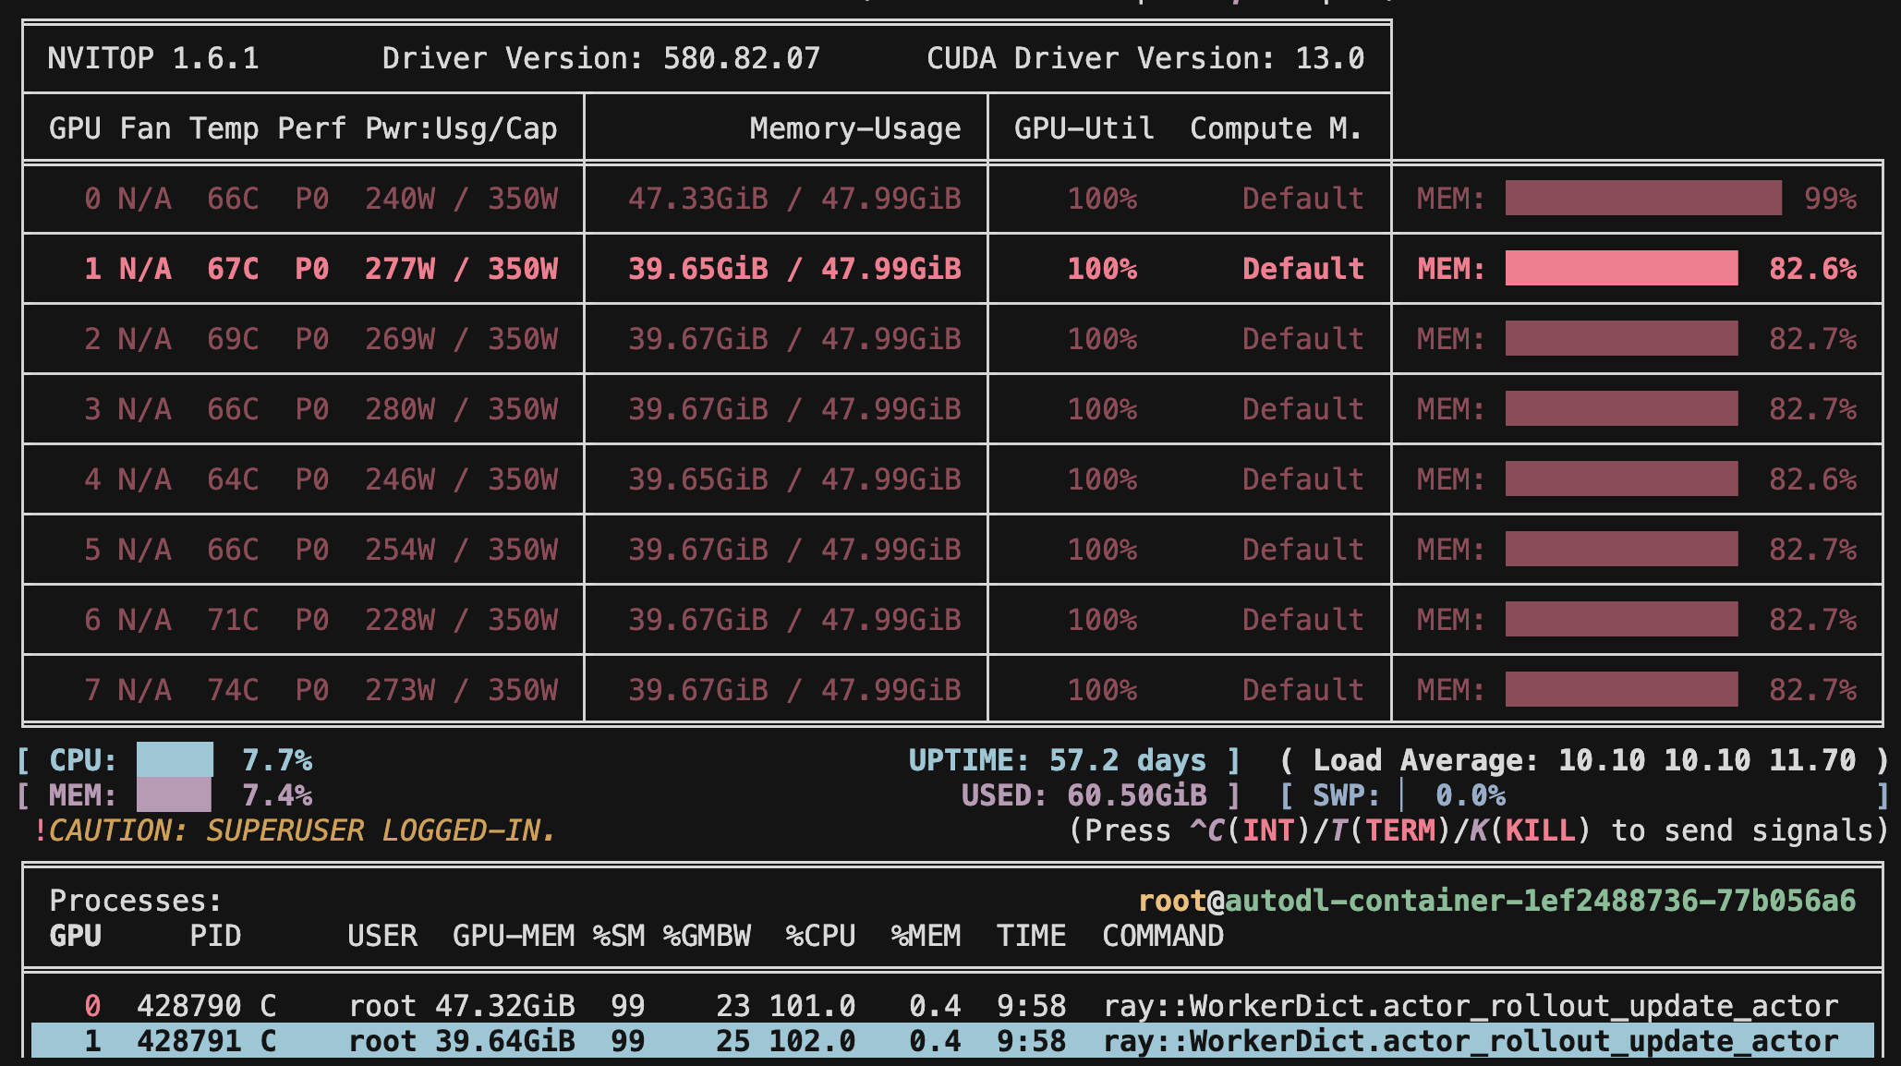Click the autodl-container hostname text

click(x=1540, y=901)
